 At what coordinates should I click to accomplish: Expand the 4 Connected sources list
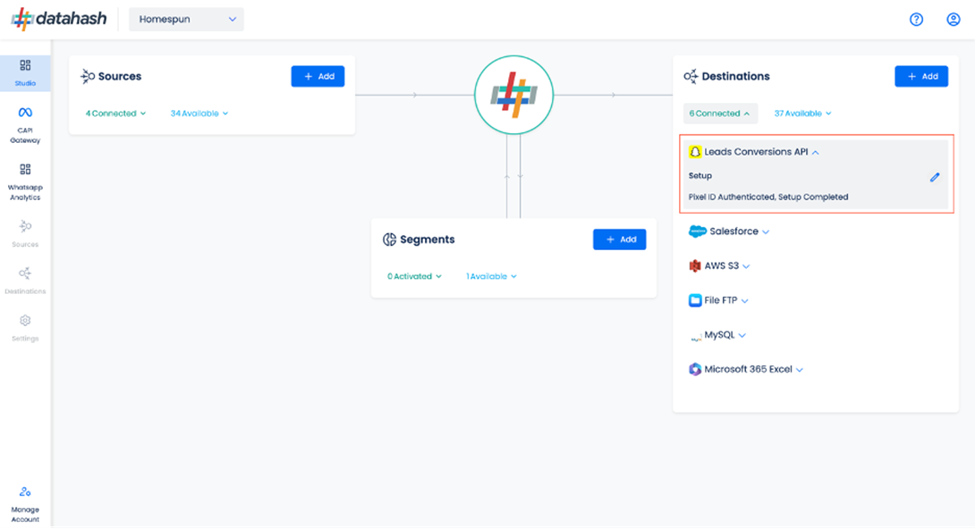click(x=115, y=113)
